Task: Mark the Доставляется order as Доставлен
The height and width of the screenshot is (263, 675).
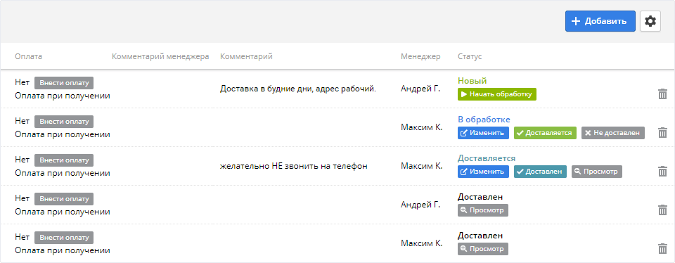Action: [x=540, y=172]
